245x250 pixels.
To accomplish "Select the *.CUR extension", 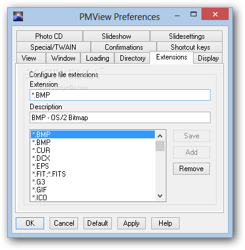I will coord(93,150).
